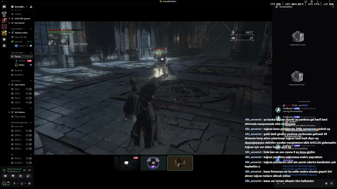Collapse the R6 category
337x189 pixels.
[x=13, y=155]
